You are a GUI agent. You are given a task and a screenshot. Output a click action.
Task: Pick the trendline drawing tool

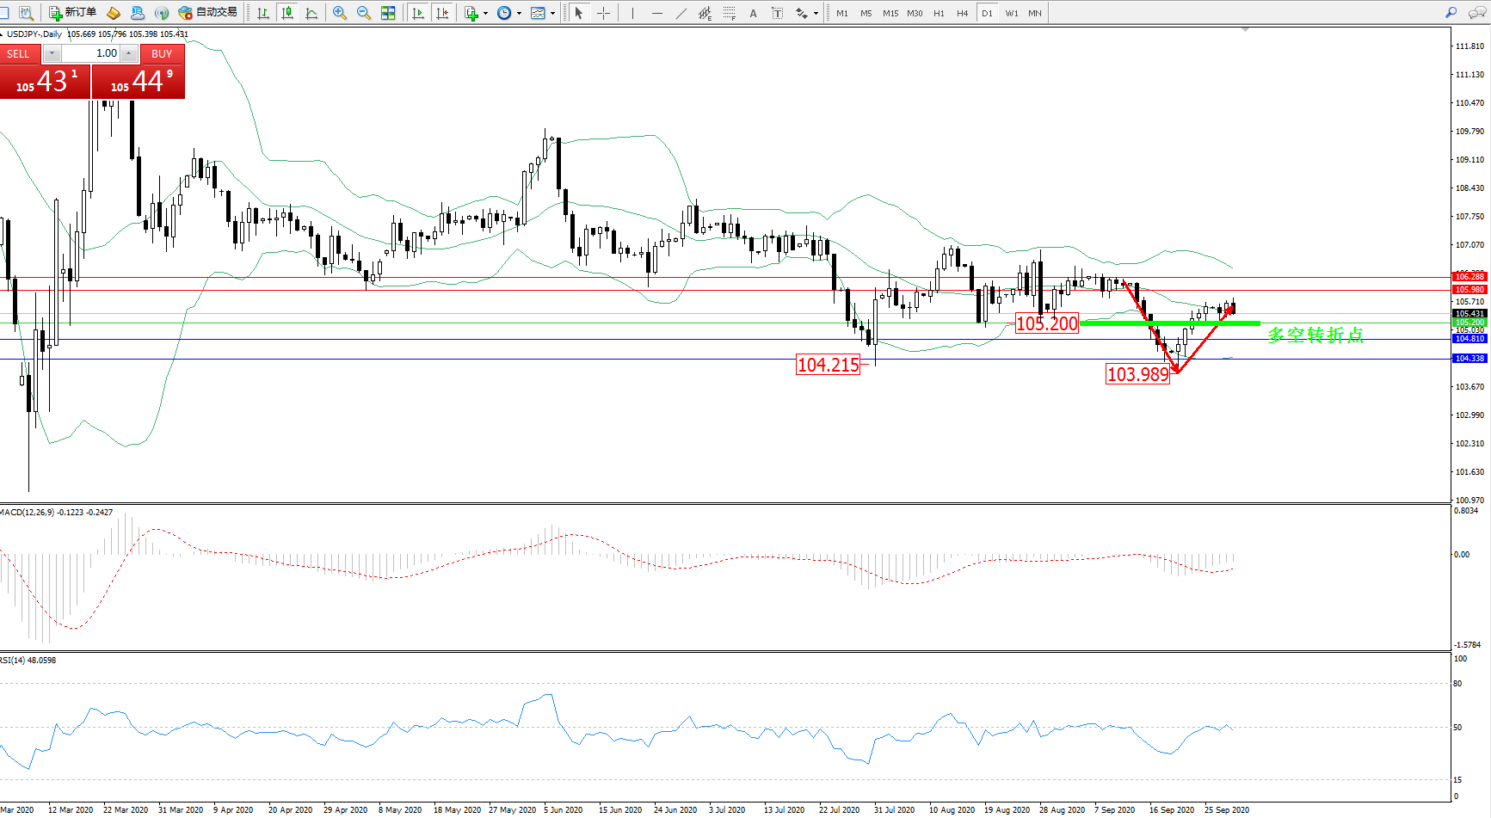[x=681, y=13]
